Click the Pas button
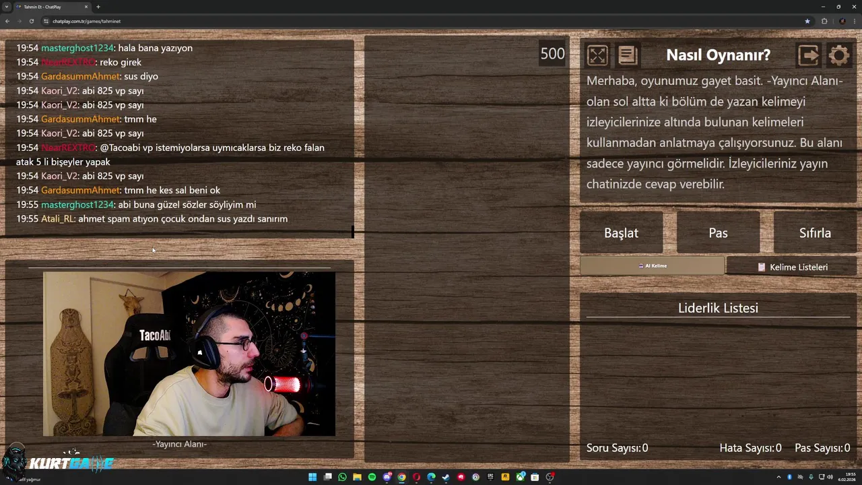862x485 pixels. 718,233
